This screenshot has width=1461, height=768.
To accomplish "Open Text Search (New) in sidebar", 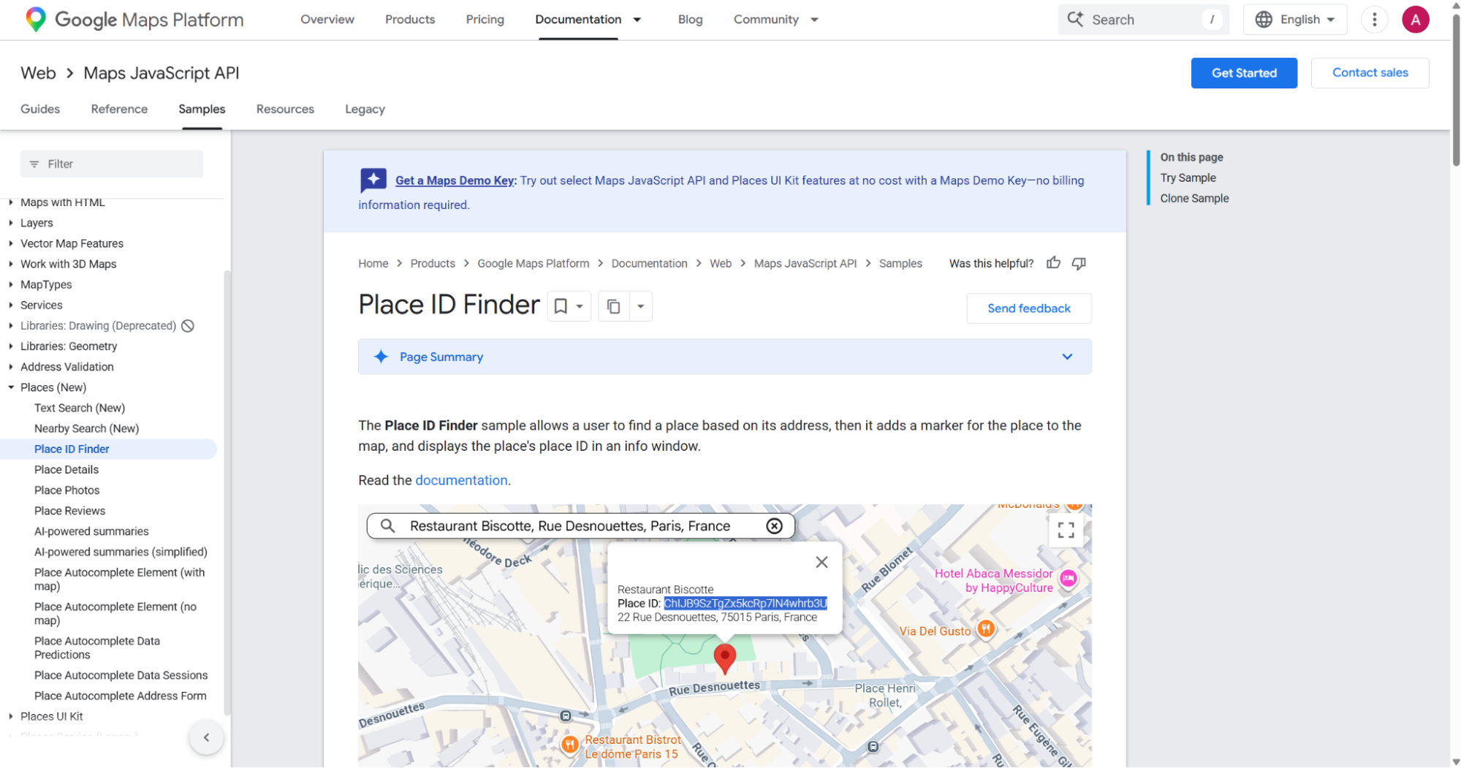I will (80, 408).
